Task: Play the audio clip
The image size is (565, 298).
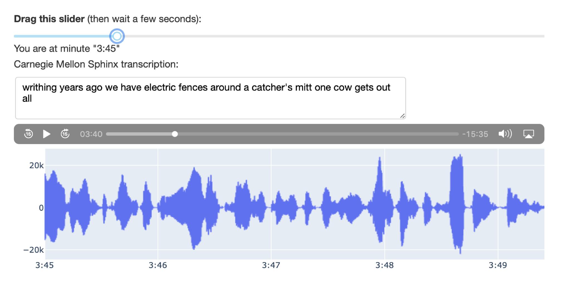Action: 46,134
